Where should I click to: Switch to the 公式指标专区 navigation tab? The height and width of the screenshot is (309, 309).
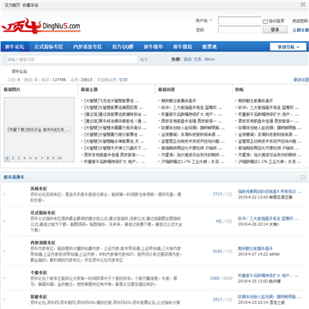(x=49, y=47)
